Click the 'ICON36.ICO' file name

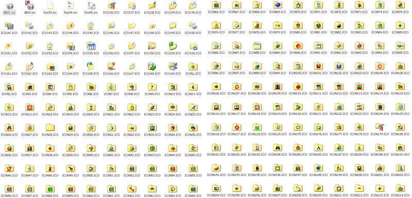click(9, 155)
